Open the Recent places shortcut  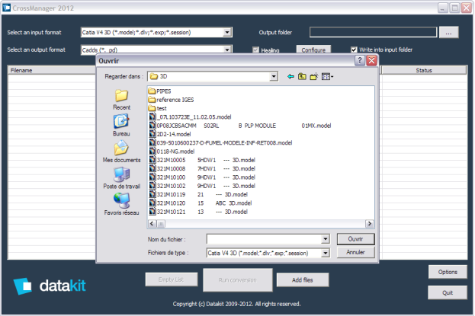121,99
